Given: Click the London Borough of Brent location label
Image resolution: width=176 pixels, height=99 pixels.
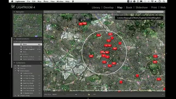Looking at the screenshot, I should (x=139, y=18).
